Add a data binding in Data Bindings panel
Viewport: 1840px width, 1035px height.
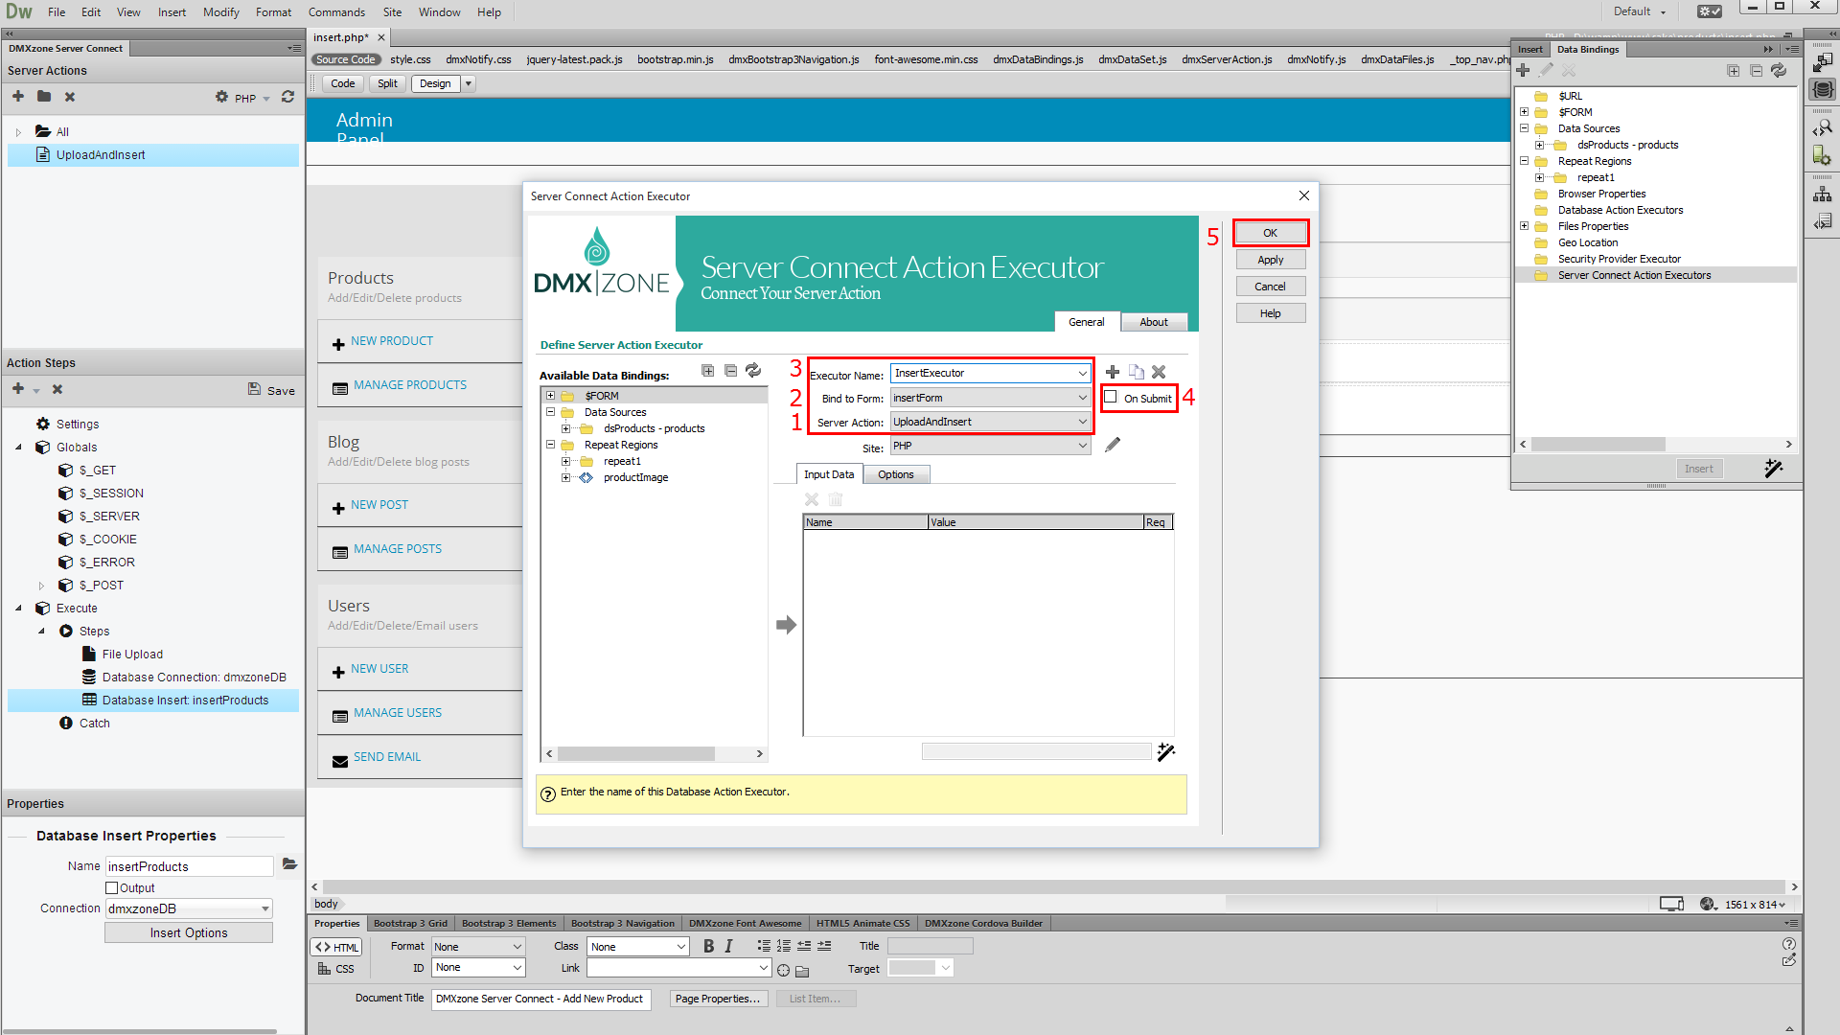1523,71
